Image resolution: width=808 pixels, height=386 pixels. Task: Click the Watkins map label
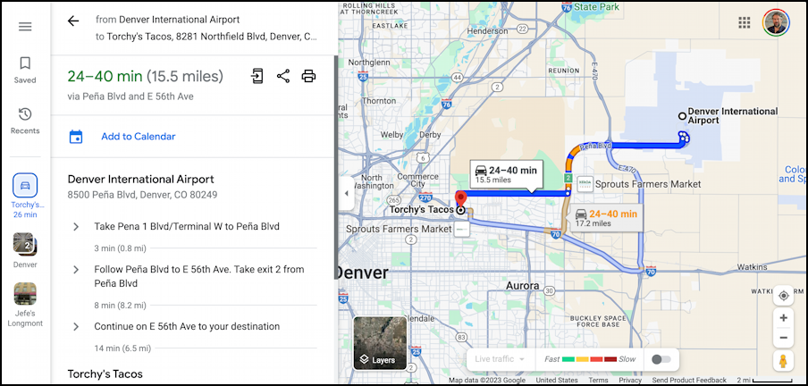point(752,267)
